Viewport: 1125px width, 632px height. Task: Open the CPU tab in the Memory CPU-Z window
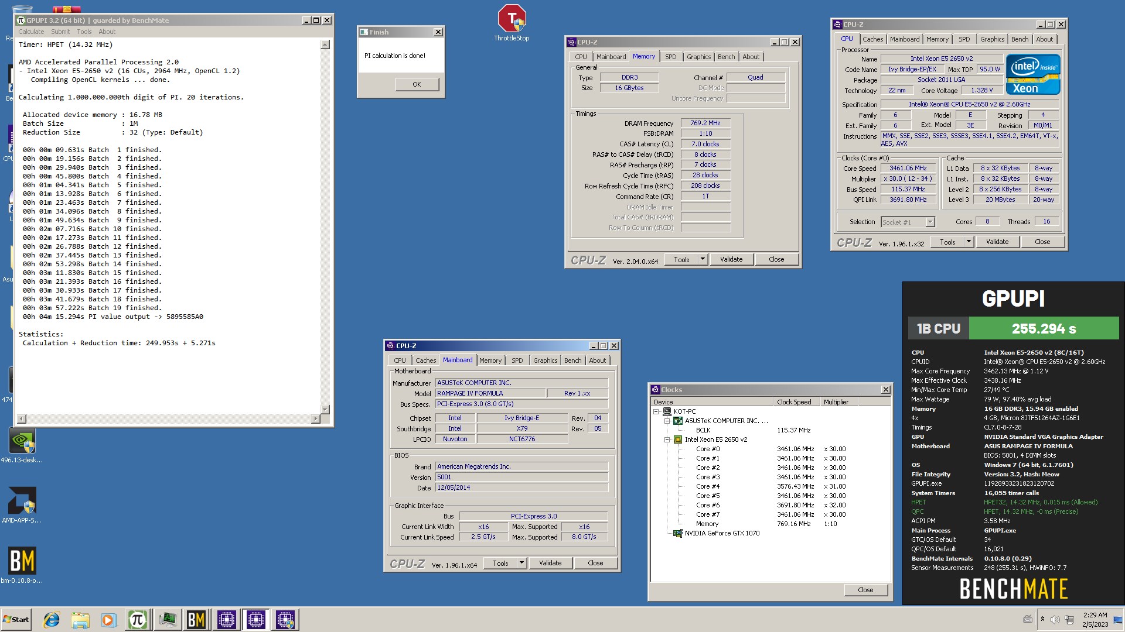(x=581, y=57)
